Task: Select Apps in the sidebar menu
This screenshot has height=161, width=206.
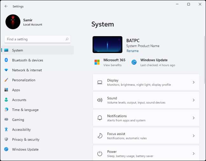Action: (16, 90)
